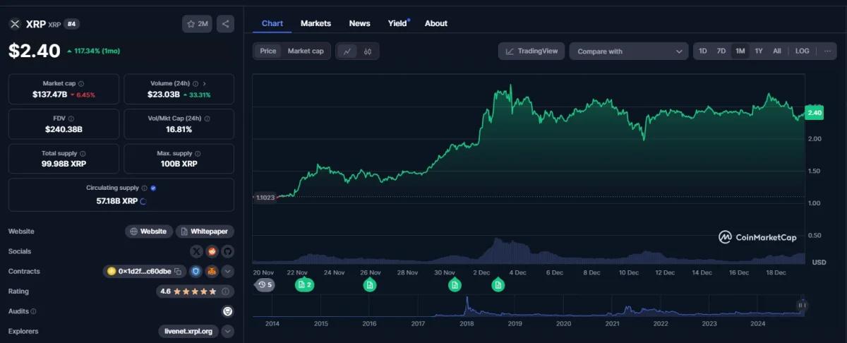Open the audit provider badge icon

pos(227,311)
